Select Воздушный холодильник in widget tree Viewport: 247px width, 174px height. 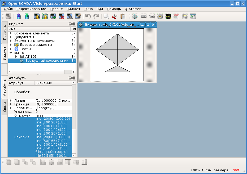(47, 61)
